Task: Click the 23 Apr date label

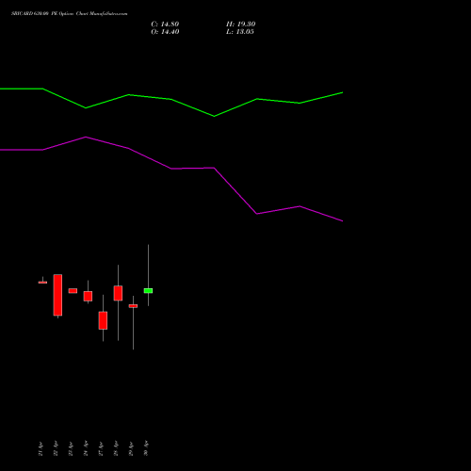Action: point(71,448)
